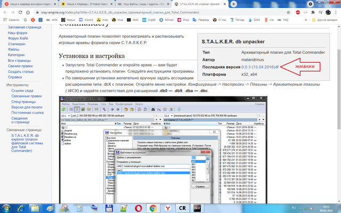
Task: Open the red Yandex bookmark icon
Action: 33,20
